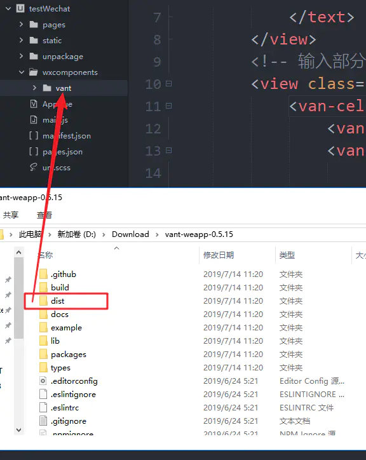Click line number 7 in gutter
The image size is (366, 460).
pyautogui.click(x=158, y=17)
